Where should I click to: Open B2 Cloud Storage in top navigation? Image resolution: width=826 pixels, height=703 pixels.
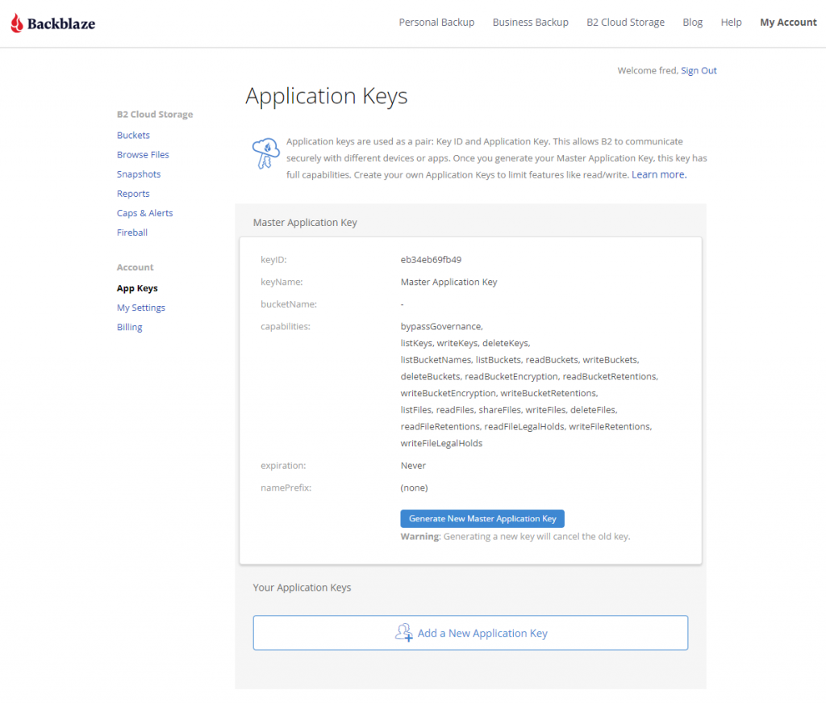tap(625, 22)
